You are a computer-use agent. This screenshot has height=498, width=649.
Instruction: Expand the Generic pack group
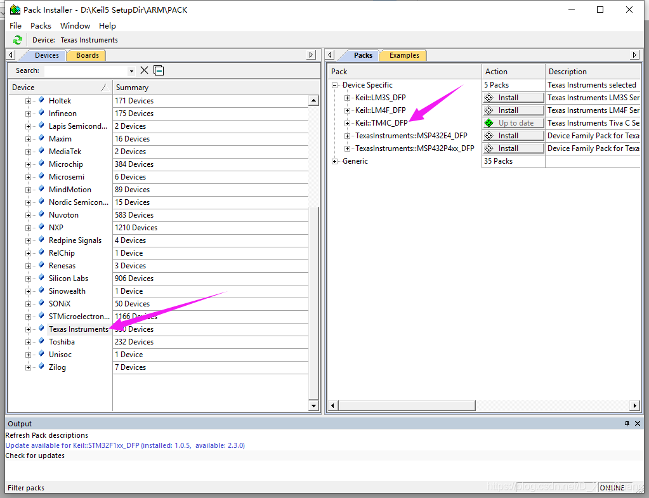[x=334, y=161]
